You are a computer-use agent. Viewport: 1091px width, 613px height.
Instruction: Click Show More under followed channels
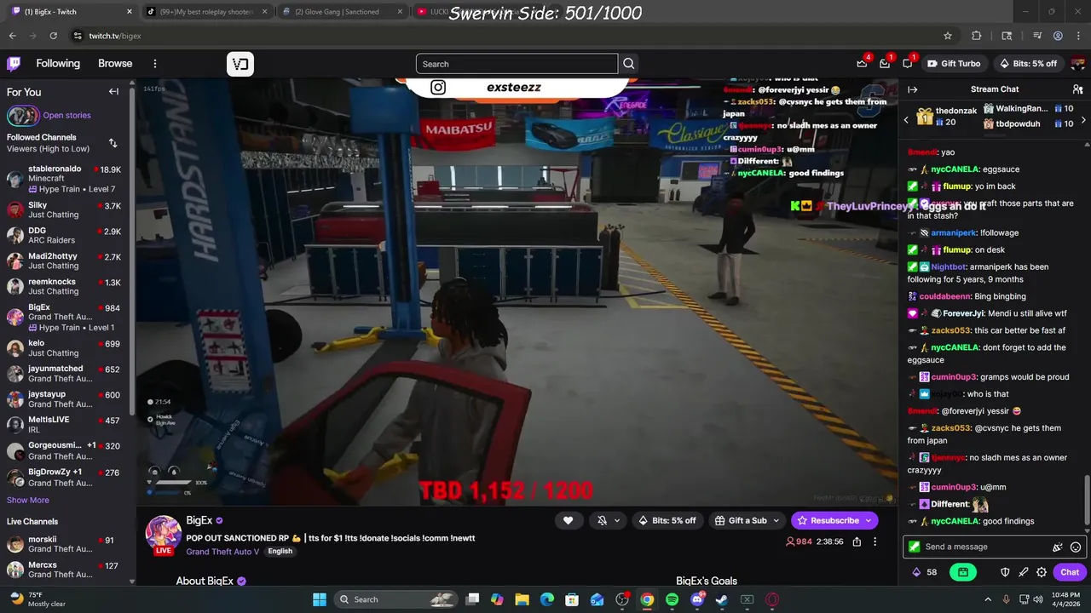click(28, 501)
